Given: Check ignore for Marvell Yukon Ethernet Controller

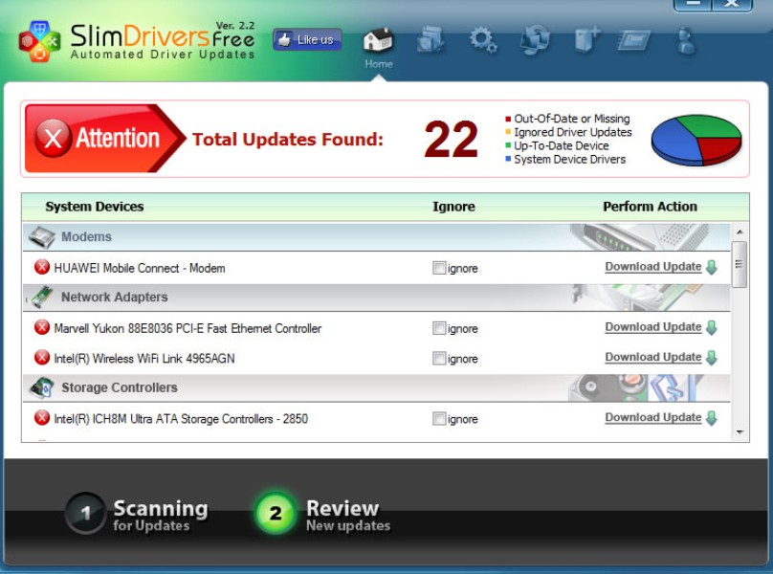Looking at the screenshot, I should [x=439, y=328].
